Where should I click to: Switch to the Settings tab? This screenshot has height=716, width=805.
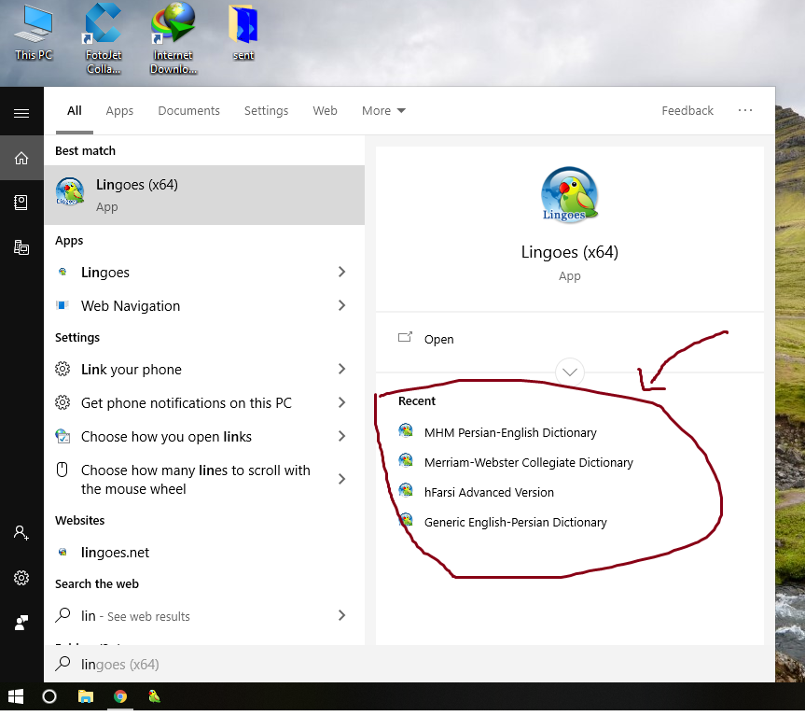point(266,110)
